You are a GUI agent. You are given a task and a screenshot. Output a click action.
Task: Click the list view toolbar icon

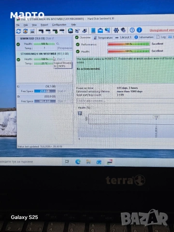coord(32,31)
